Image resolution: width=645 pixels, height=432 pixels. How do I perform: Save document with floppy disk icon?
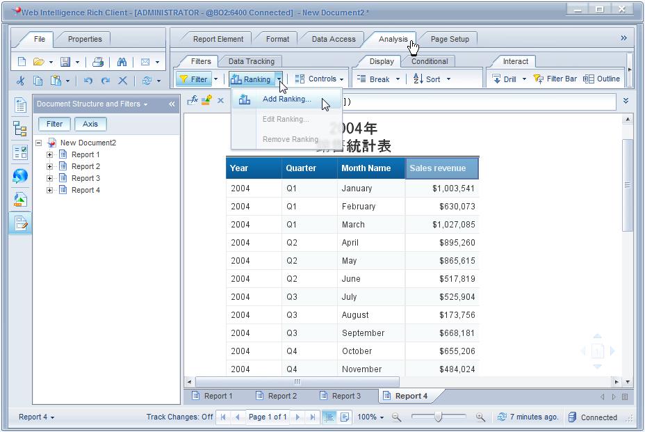coord(65,62)
